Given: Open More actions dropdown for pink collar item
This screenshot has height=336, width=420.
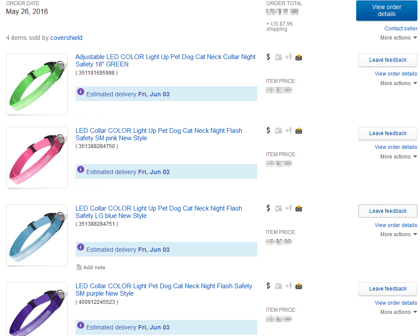Looking at the screenshot, I should (x=399, y=157).
